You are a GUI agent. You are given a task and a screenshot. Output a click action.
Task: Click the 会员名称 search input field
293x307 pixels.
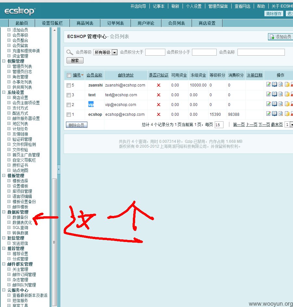(261, 52)
